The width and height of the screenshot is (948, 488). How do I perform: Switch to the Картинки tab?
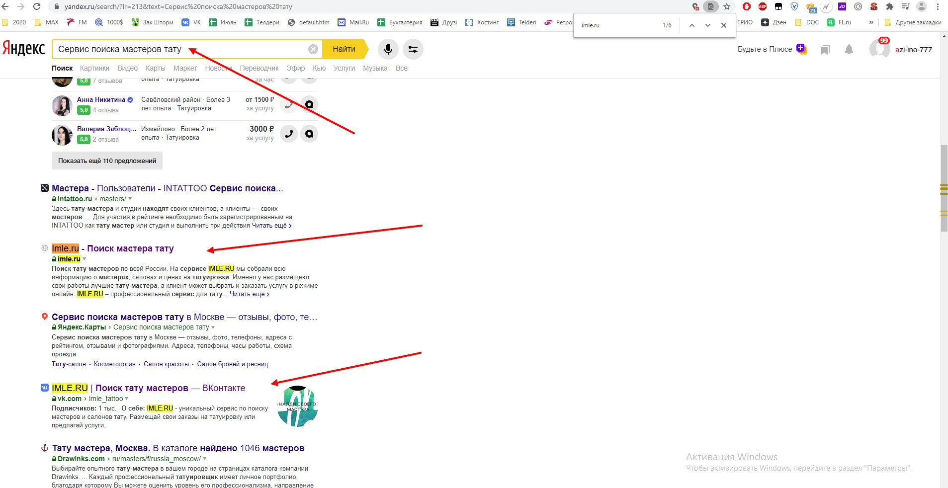[94, 68]
